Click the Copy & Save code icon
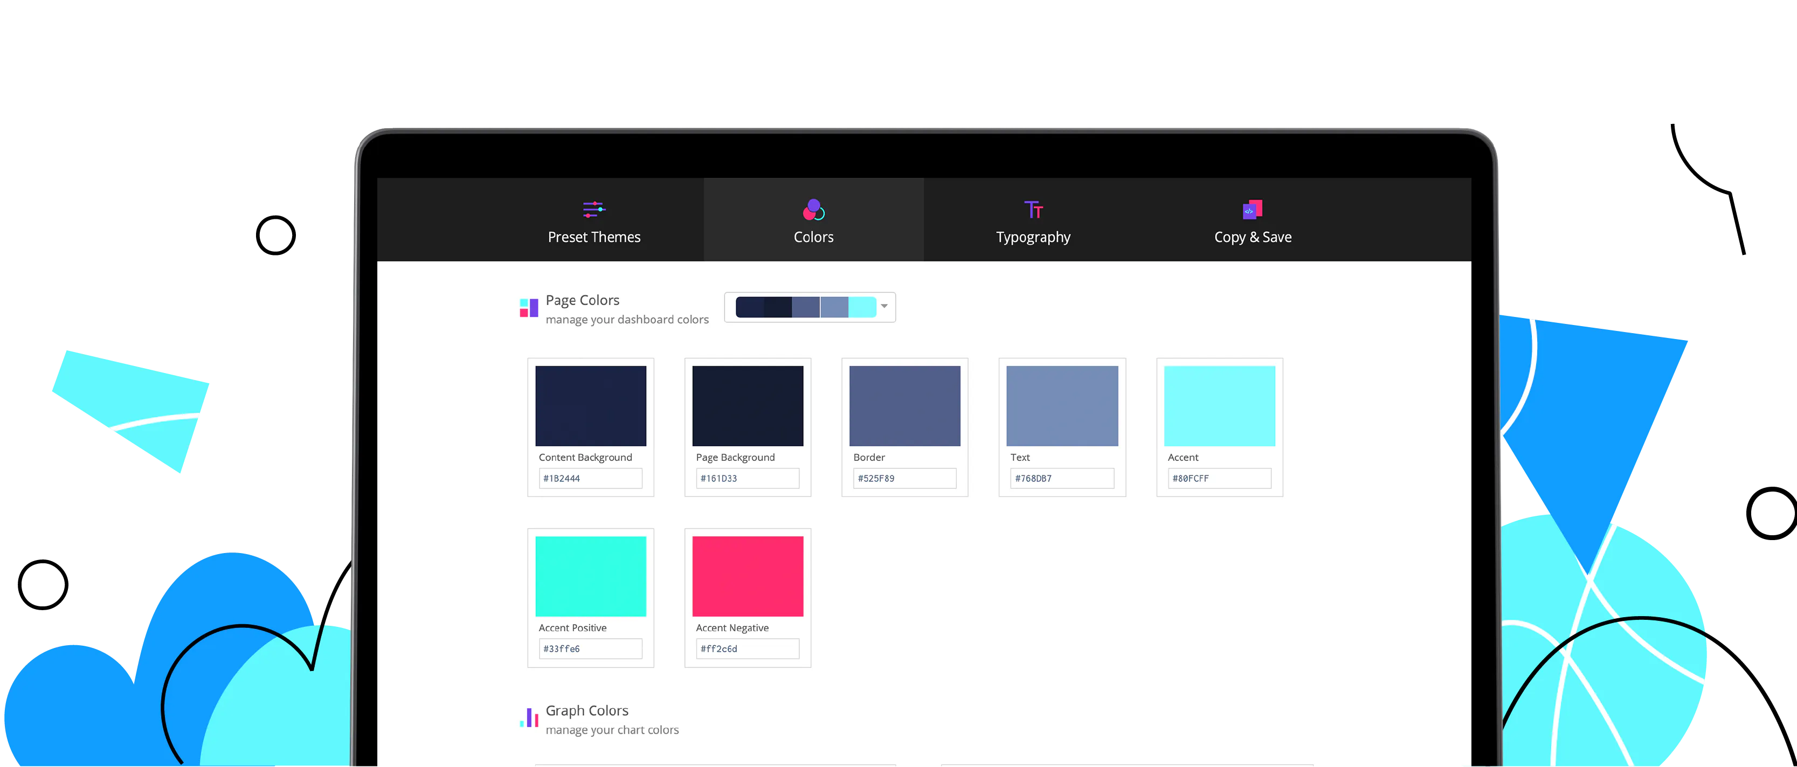Viewport: 1797px width, 767px height. (x=1252, y=209)
